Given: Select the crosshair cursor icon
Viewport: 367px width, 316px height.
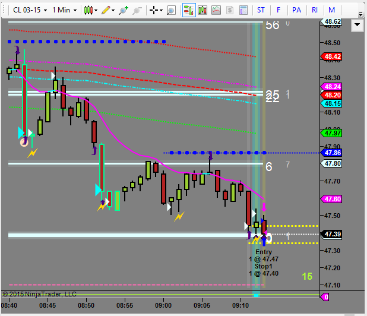Looking at the screenshot, I should (x=154, y=10).
